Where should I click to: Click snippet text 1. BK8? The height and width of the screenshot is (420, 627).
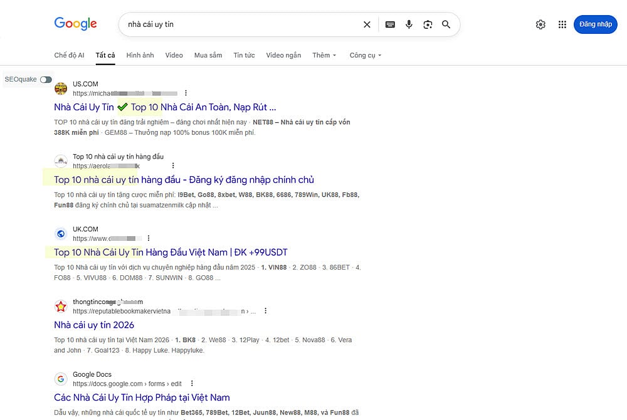[x=185, y=340]
